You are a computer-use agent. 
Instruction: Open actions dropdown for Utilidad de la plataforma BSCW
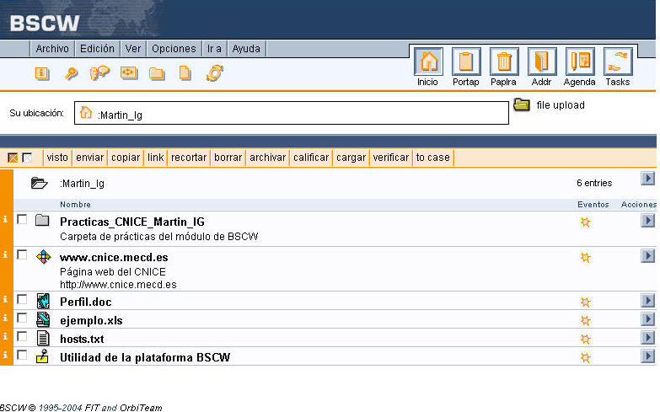647,356
